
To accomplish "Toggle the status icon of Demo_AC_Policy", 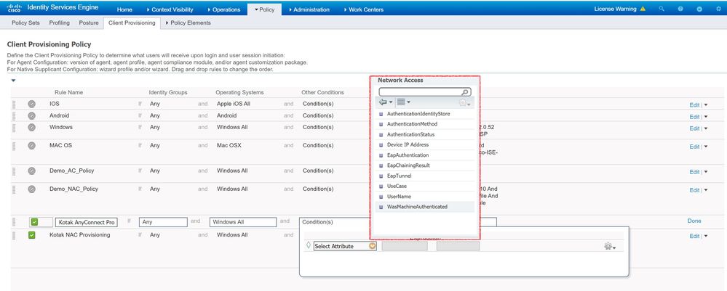I will [31, 171].
